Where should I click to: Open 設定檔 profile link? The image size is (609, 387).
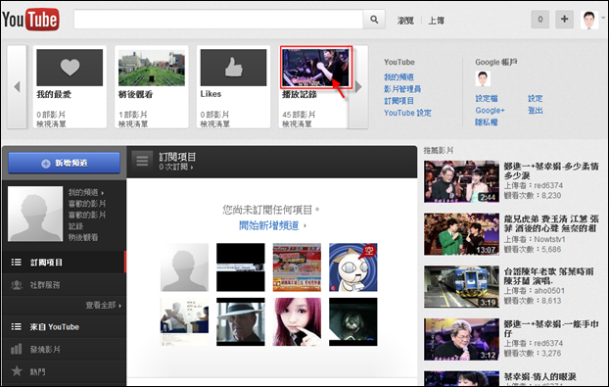(487, 98)
